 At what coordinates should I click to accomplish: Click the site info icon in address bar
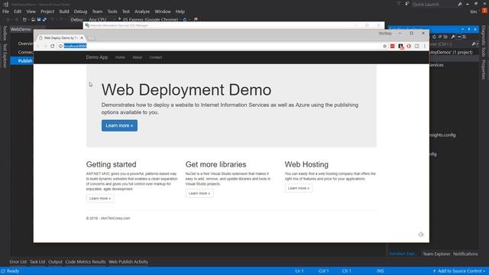(60, 46)
